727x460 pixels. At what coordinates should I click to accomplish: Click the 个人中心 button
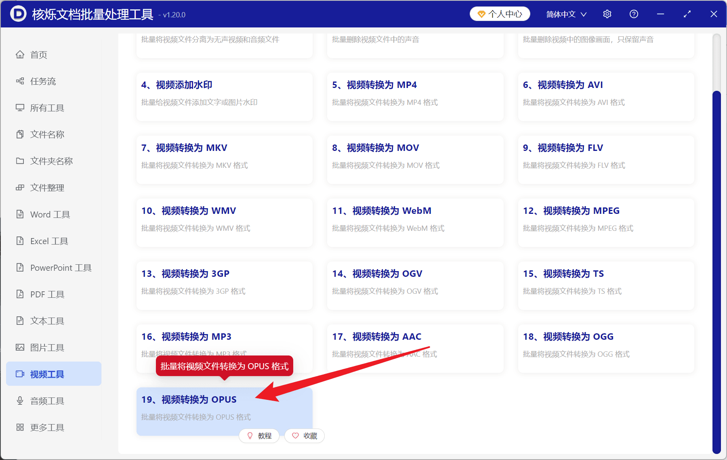[500, 14]
